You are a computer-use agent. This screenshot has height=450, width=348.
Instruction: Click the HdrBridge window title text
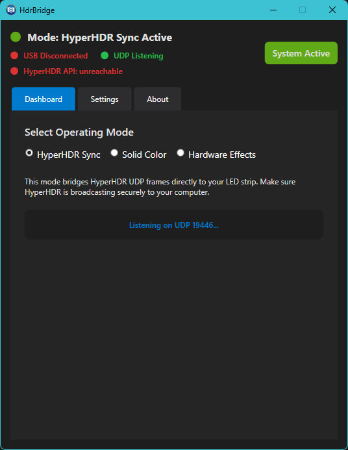point(37,10)
